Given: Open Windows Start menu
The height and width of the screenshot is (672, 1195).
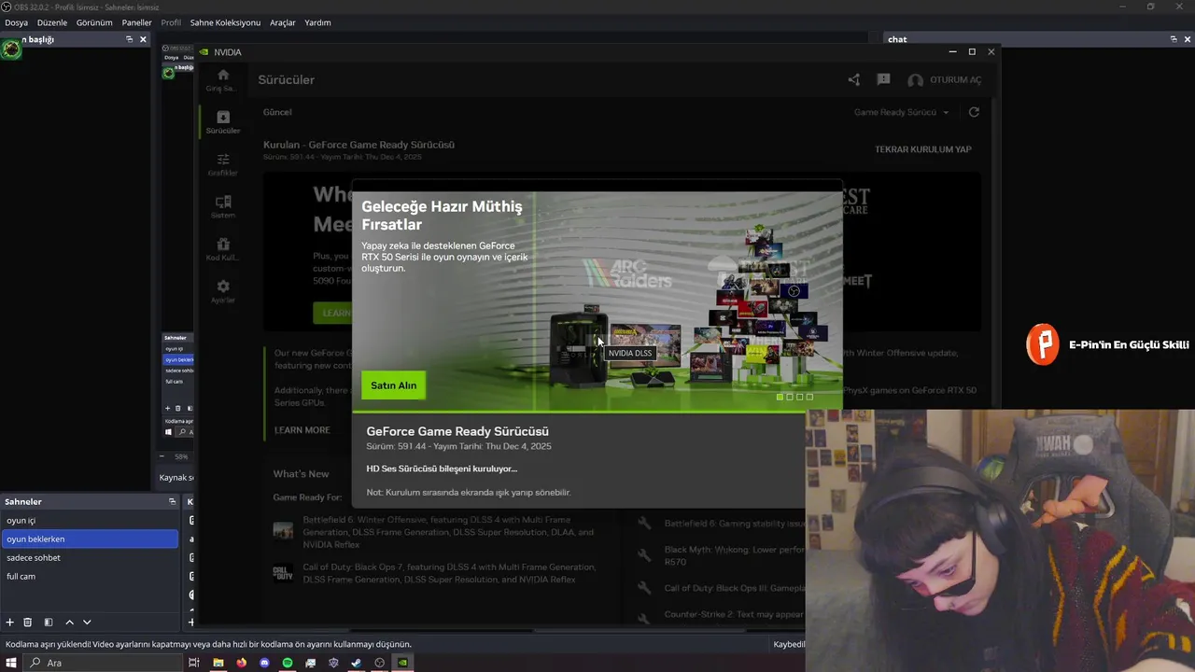Looking at the screenshot, I should tap(11, 663).
